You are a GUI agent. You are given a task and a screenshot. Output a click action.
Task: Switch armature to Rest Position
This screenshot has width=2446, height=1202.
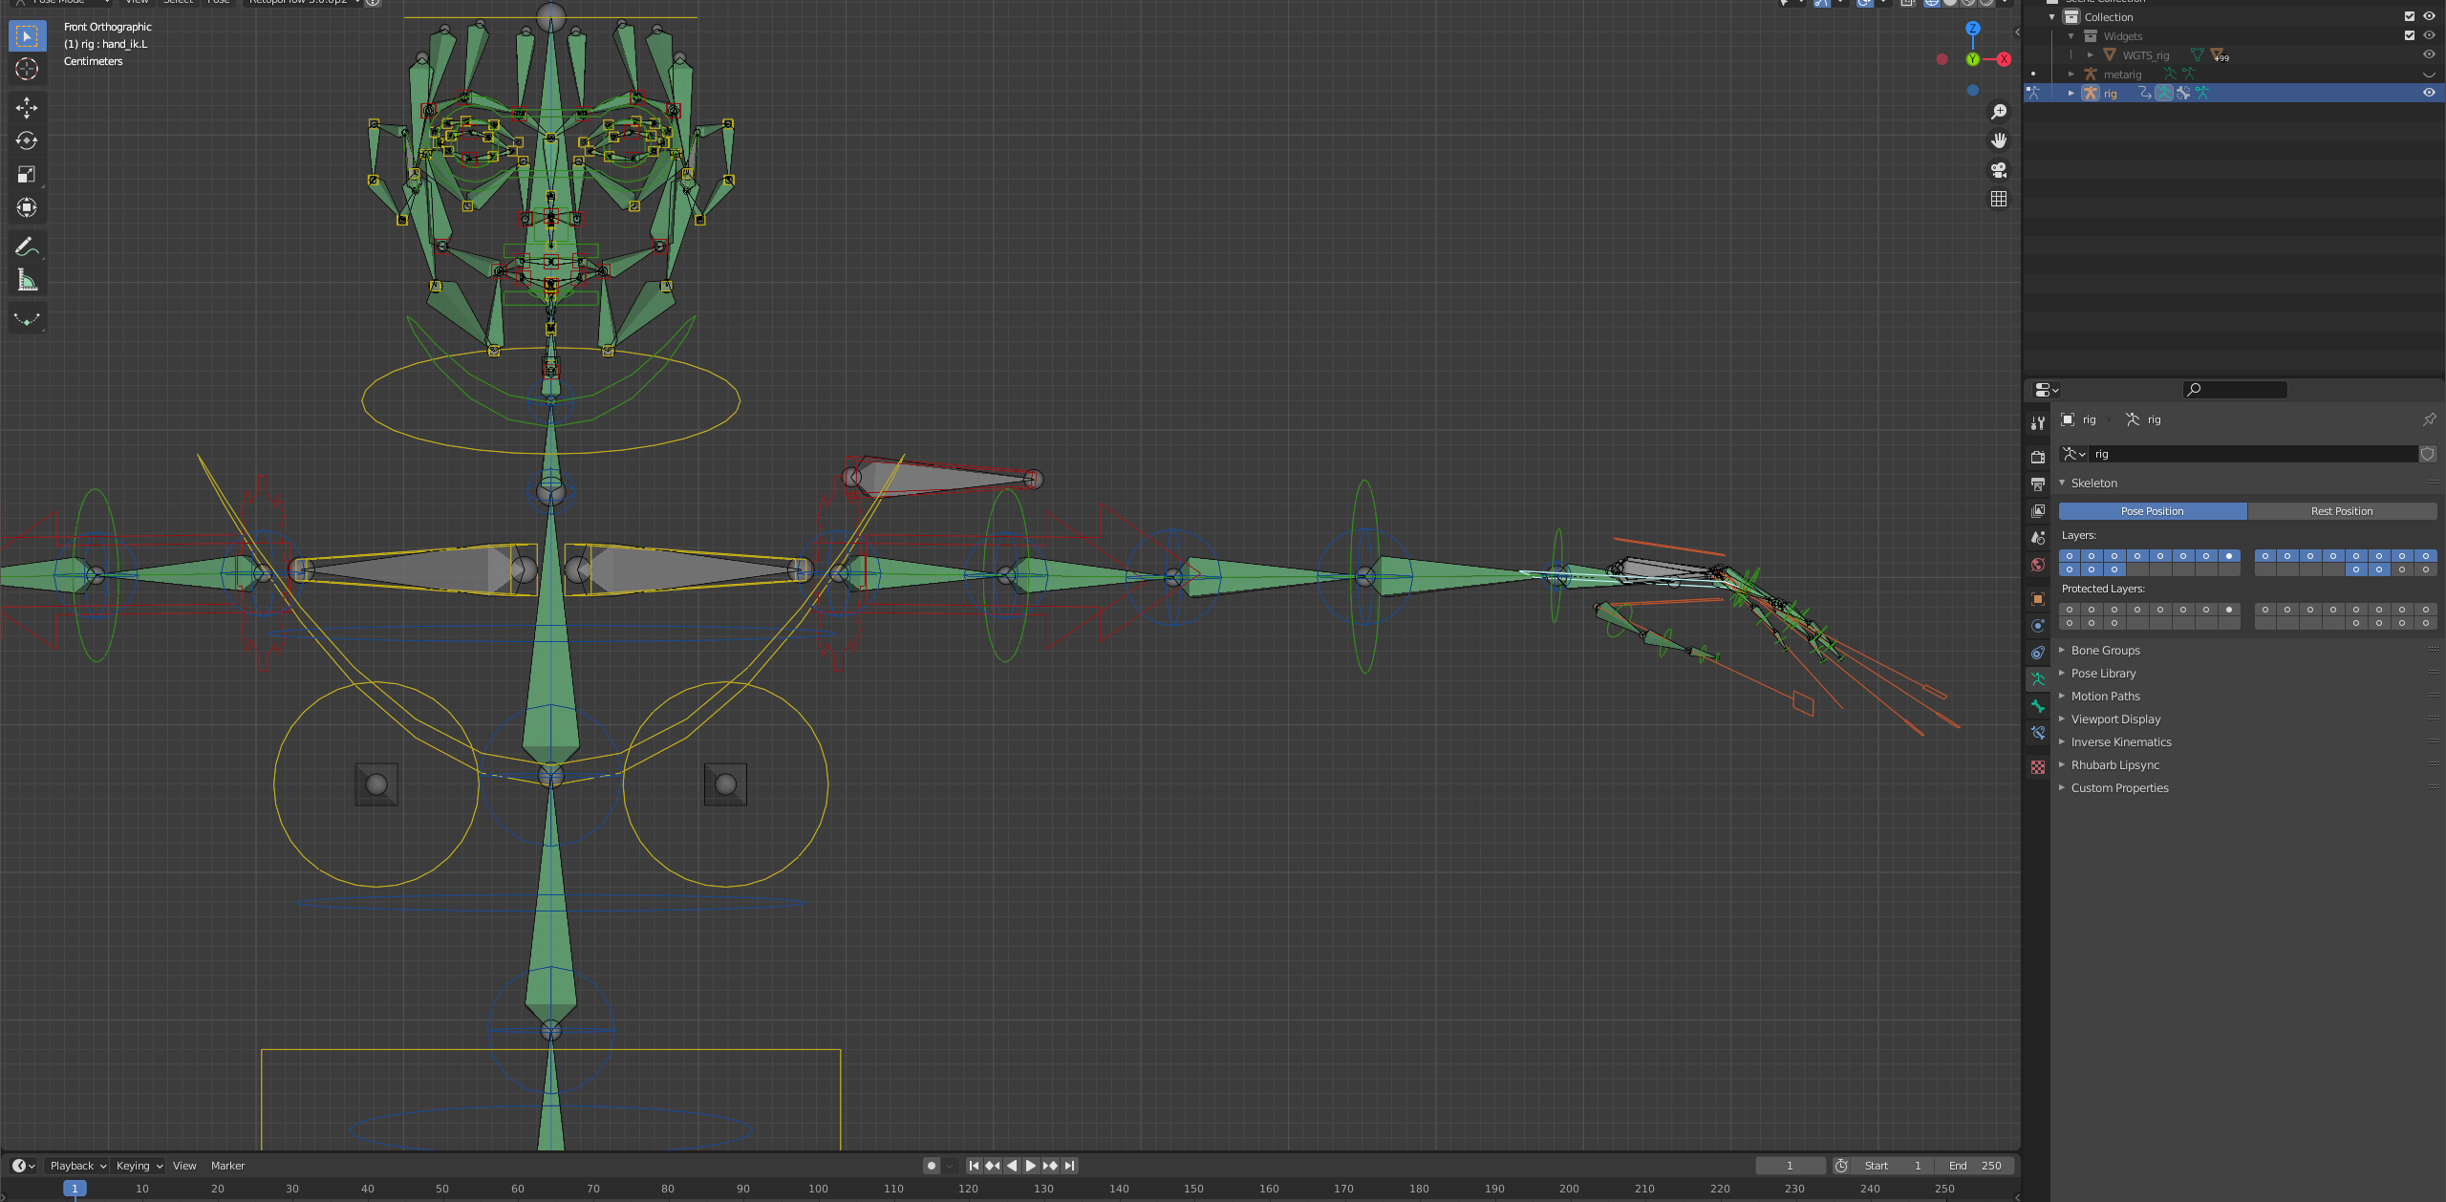pos(2342,511)
